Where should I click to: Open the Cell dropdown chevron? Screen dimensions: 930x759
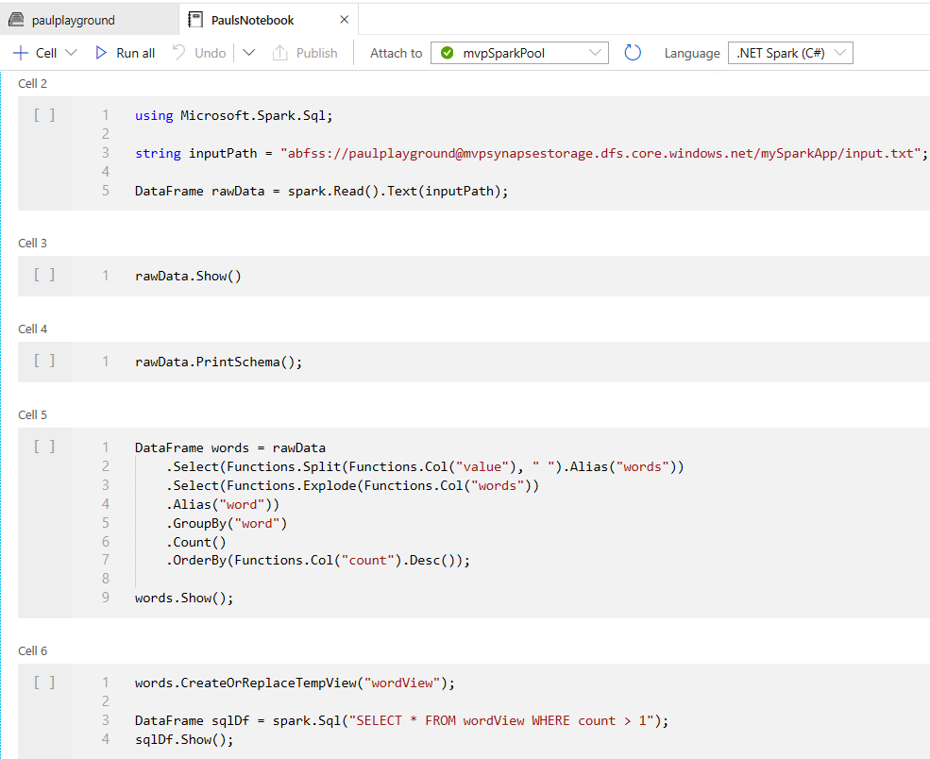[71, 53]
